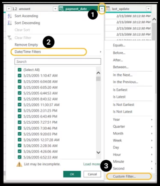Select Is Not Earliest
This screenshot has width=160, height=186.
(x=124, y=105)
